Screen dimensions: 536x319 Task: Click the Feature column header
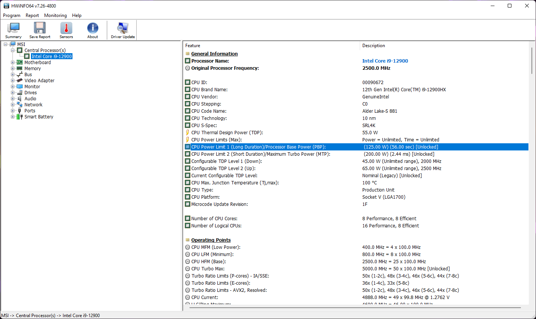pyautogui.click(x=193, y=46)
